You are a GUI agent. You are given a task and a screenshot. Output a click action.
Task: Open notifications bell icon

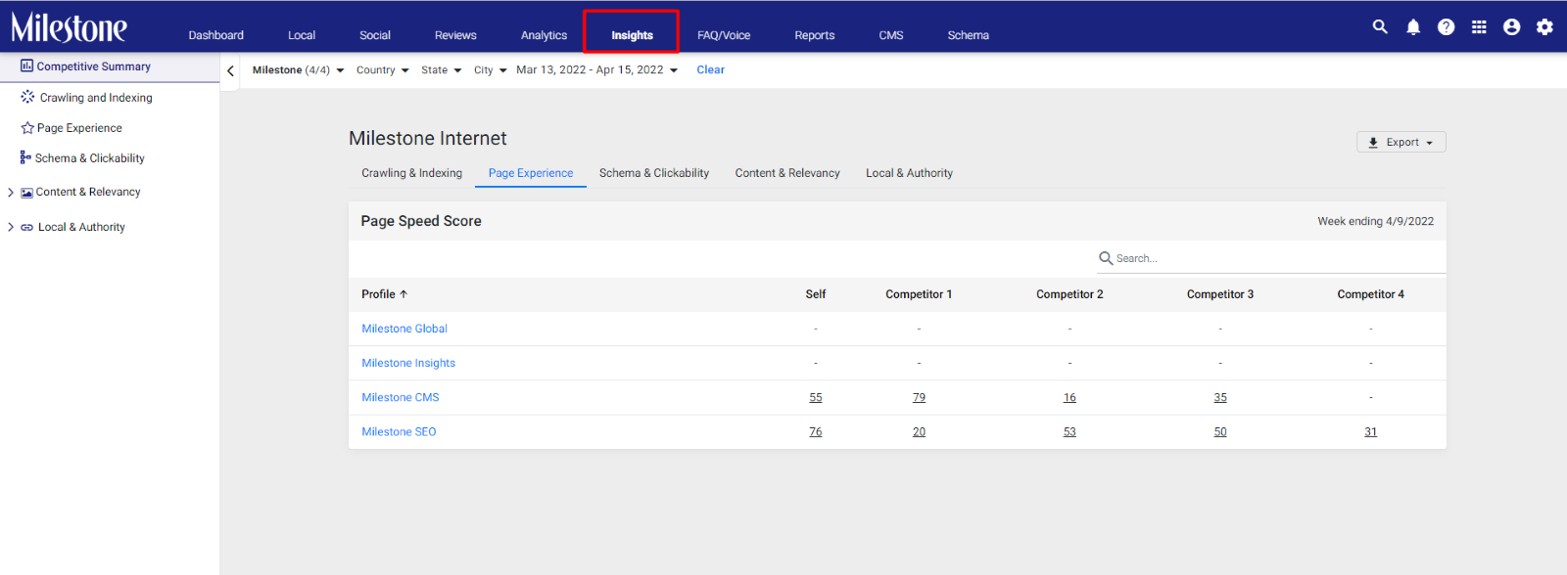[1413, 27]
